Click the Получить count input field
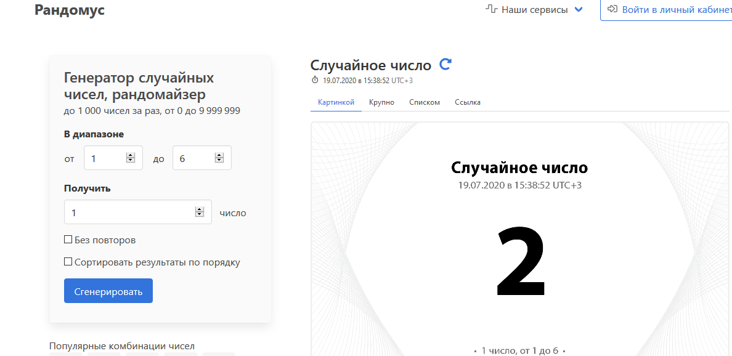732x356 pixels. (138, 212)
